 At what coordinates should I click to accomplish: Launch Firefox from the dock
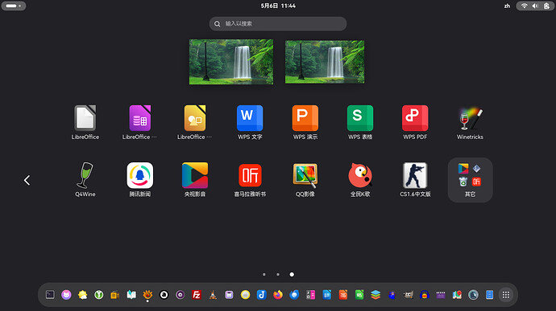(278, 294)
